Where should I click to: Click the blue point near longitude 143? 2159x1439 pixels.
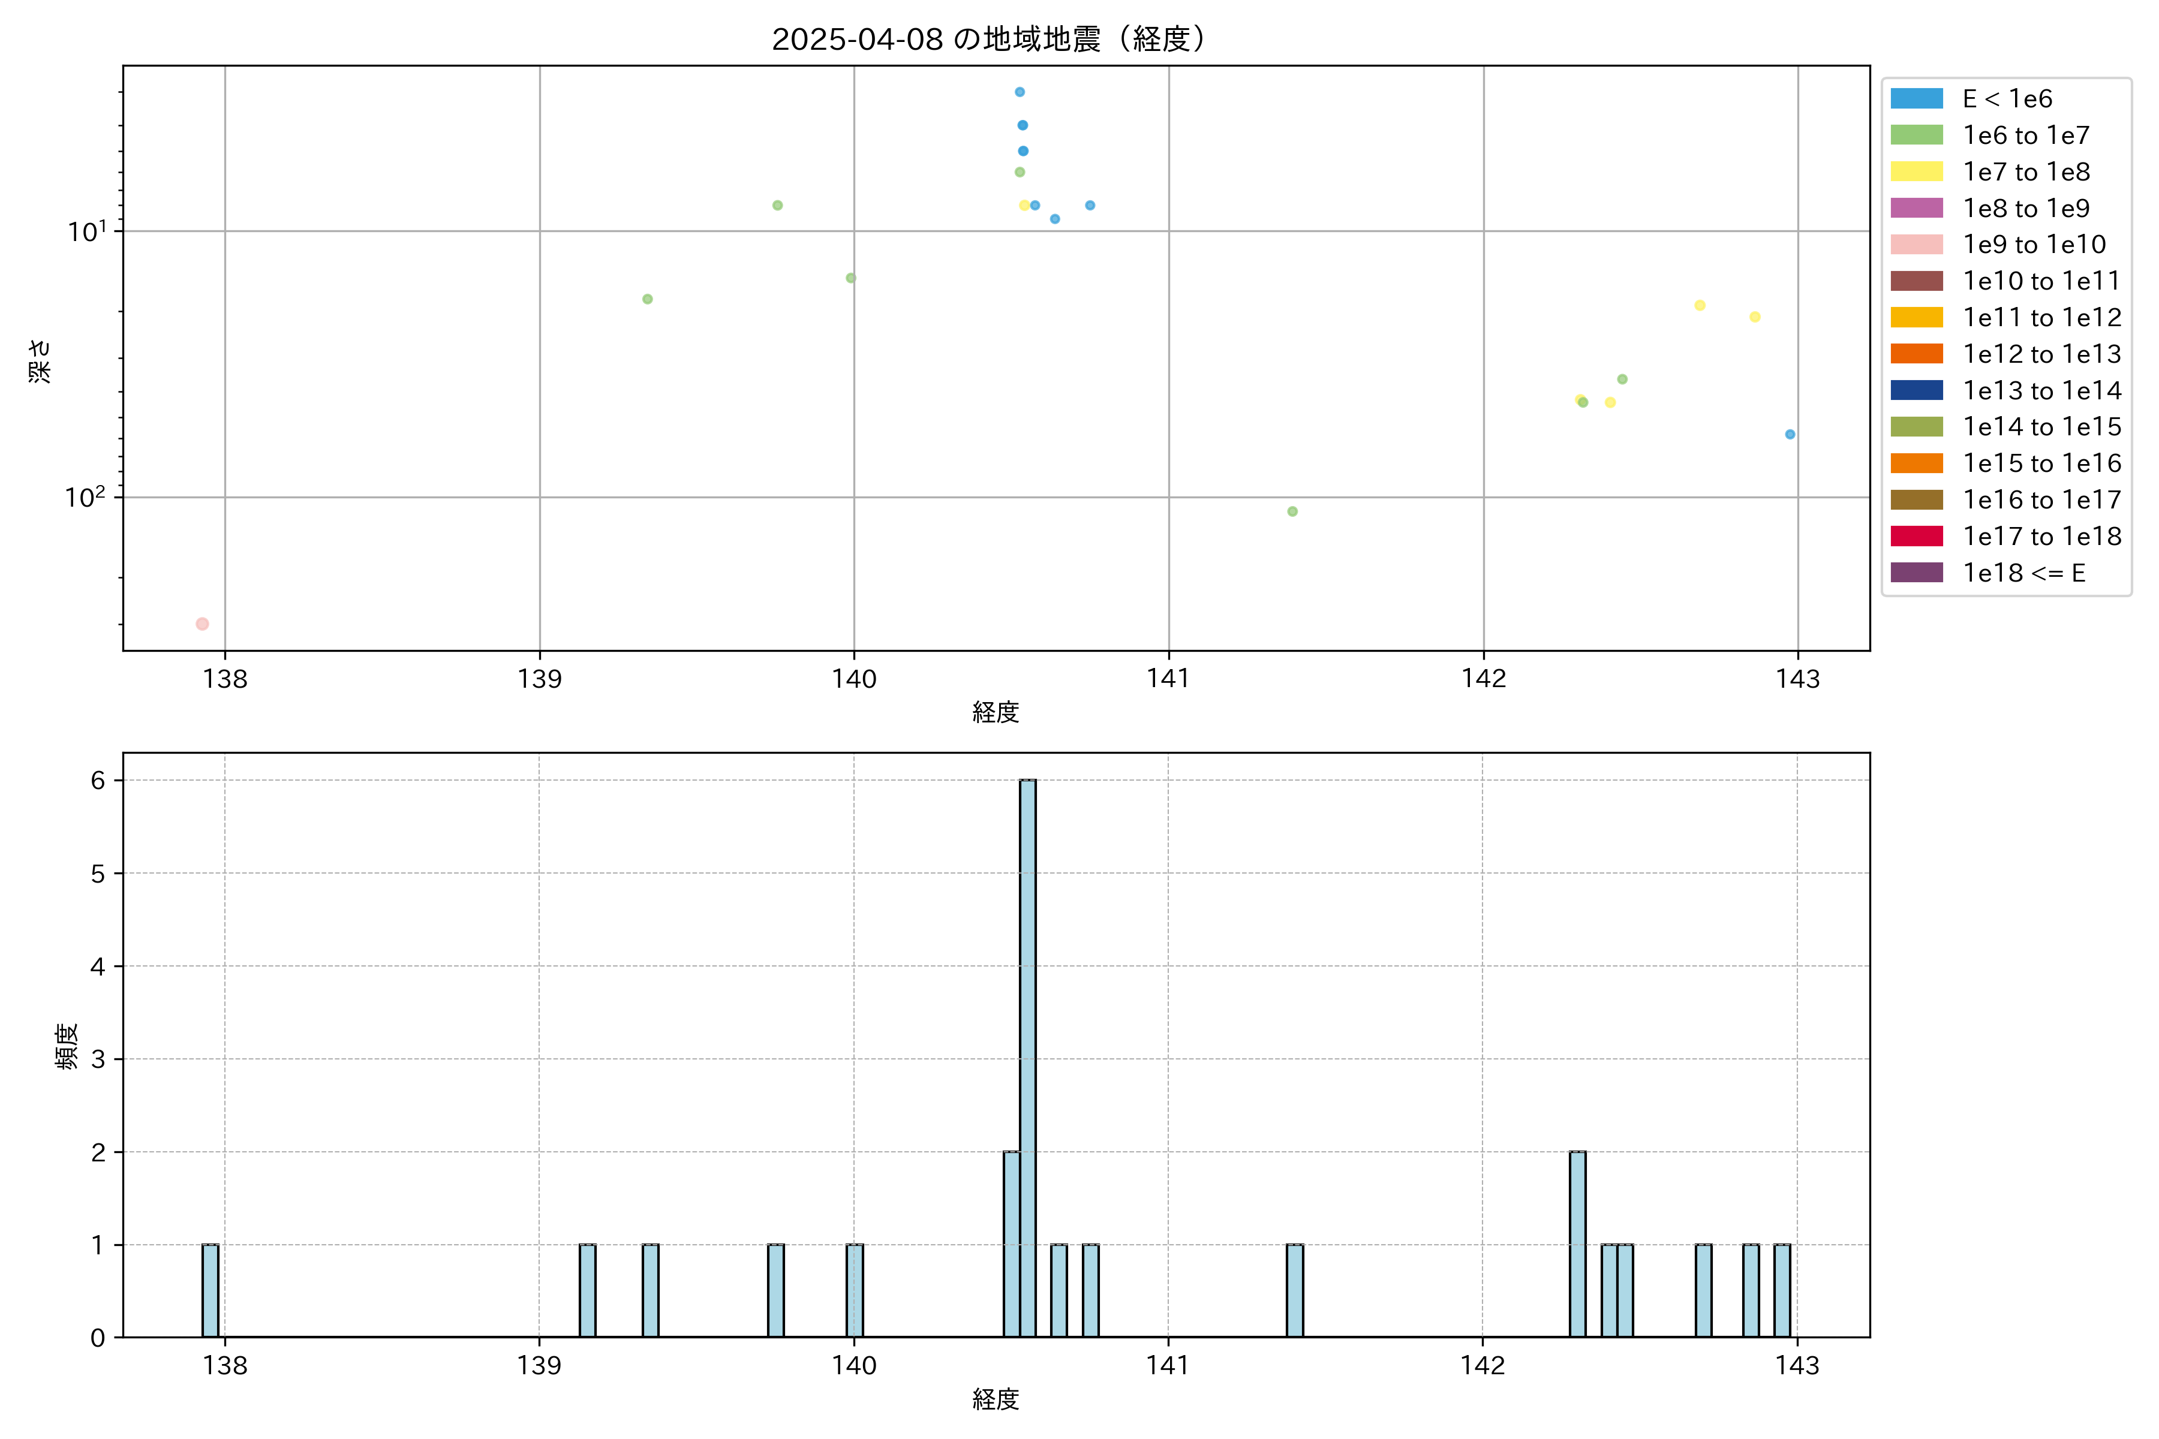(1790, 434)
